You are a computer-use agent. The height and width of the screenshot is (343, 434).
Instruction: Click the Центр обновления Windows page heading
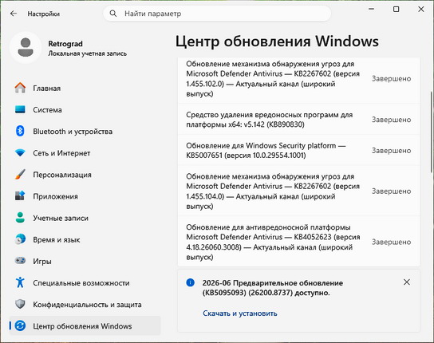point(277,41)
